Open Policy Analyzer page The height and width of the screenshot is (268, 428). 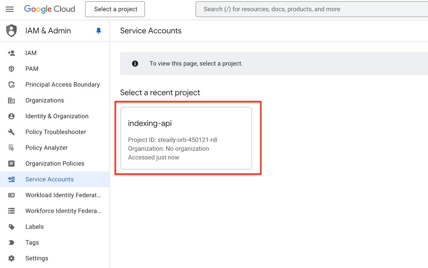(x=46, y=148)
